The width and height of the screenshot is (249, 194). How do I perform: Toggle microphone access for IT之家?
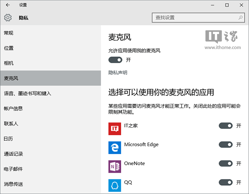pos(226,125)
